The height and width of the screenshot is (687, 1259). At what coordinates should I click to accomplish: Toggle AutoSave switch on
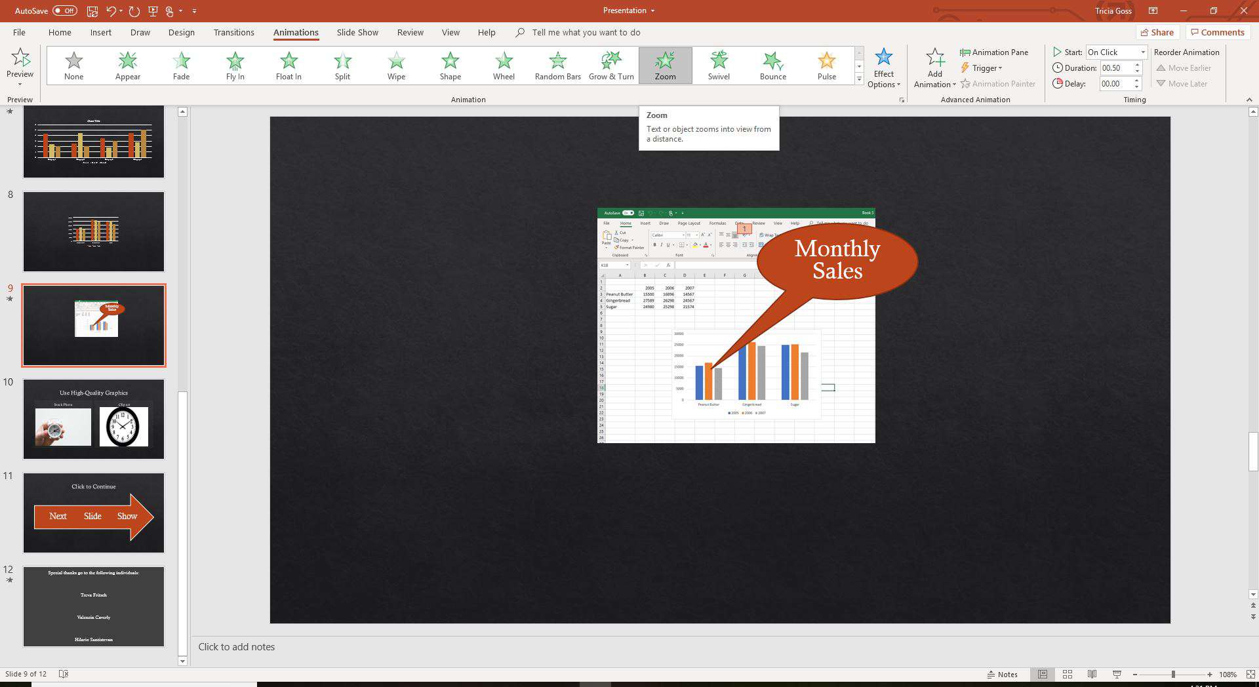65,11
